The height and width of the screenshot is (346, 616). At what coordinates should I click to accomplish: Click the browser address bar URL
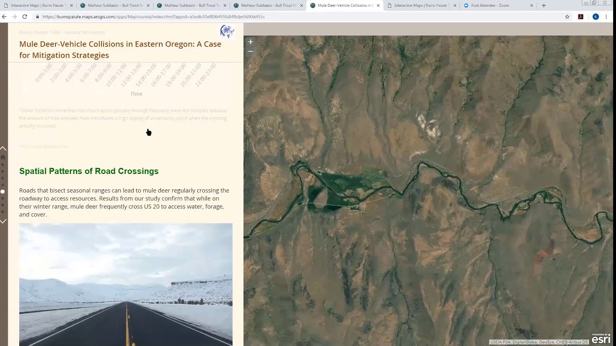154,16
